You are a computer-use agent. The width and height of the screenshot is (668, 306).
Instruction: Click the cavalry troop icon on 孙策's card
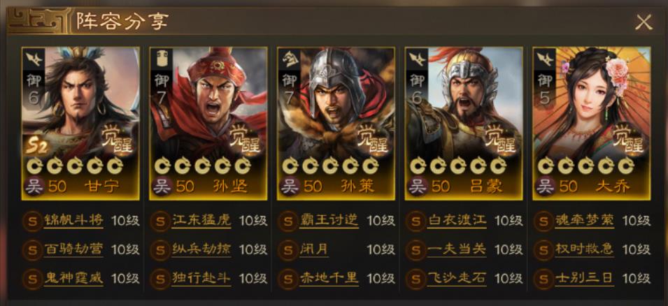[290, 58]
